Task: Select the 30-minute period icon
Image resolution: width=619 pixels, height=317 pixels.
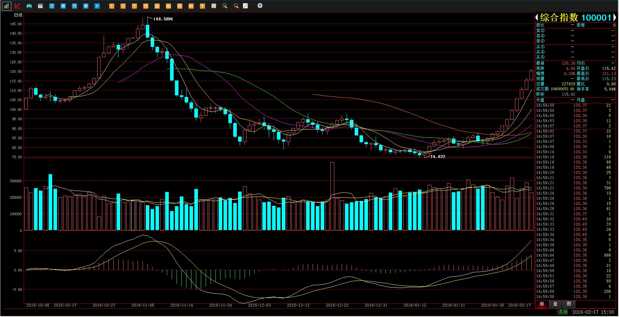Action: [x=157, y=6]
